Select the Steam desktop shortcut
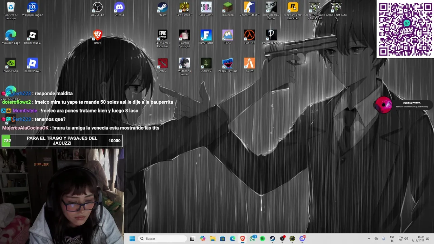Screen dimensions: 434x244 click(x=163, y=9)
